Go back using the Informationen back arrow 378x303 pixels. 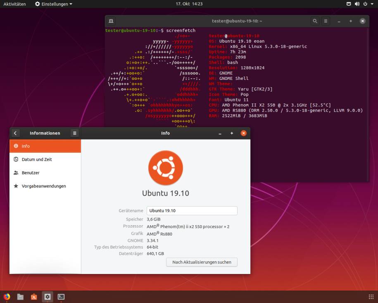coord(15,133)
